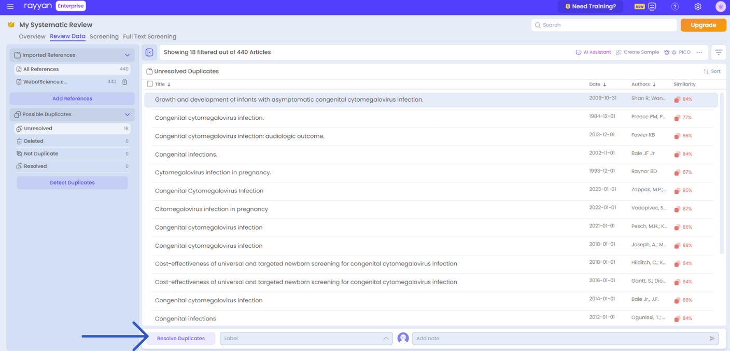This screenshot has width=730, height=351.
Task: Open the AI Assistant
Action: [593, 52]
